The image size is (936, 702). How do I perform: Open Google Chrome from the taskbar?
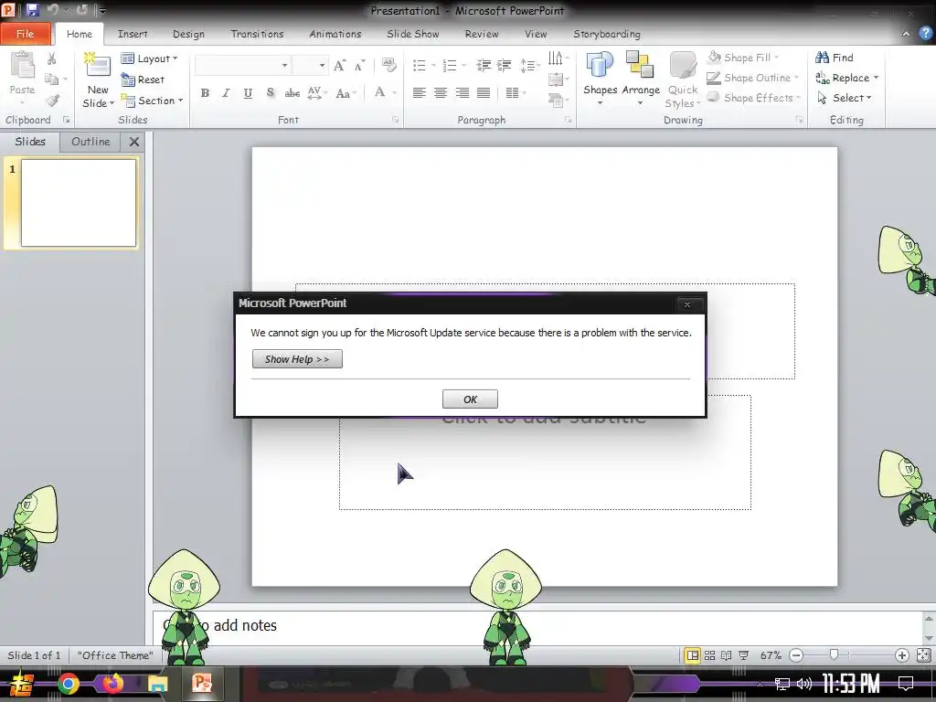pos(68,684)
